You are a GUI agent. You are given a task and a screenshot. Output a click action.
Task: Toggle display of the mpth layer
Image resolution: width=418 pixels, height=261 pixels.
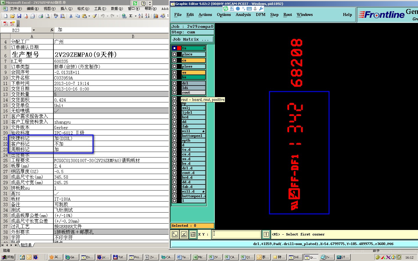click(174, 140)
